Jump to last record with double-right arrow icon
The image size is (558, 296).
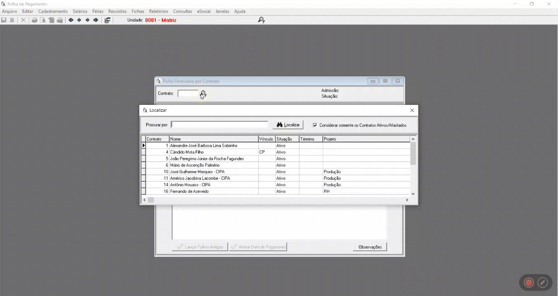[95, 20]
